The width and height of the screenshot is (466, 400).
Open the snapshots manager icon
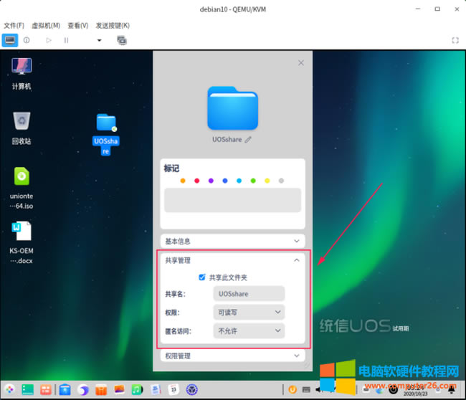click(x=122, y=40)
